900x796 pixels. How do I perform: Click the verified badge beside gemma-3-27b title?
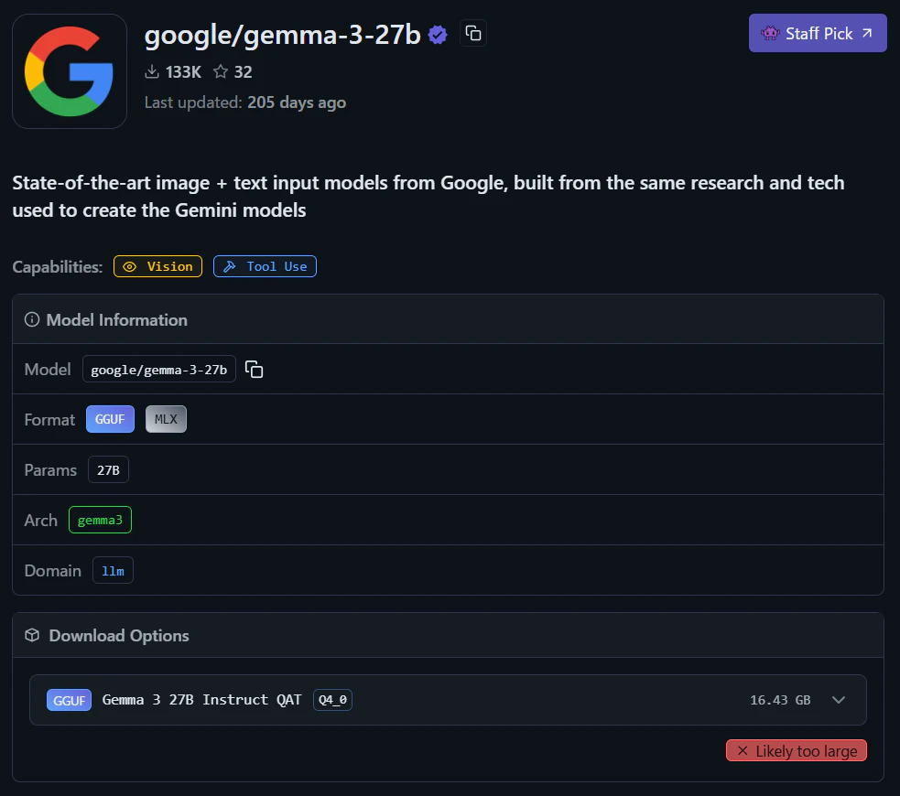click(x=438, y=35)
